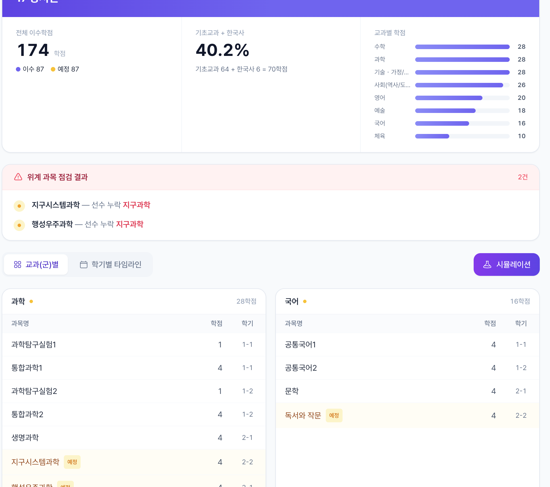
Task: Click the 행성우주과학 warning entry text
Action: pos(87,224)
